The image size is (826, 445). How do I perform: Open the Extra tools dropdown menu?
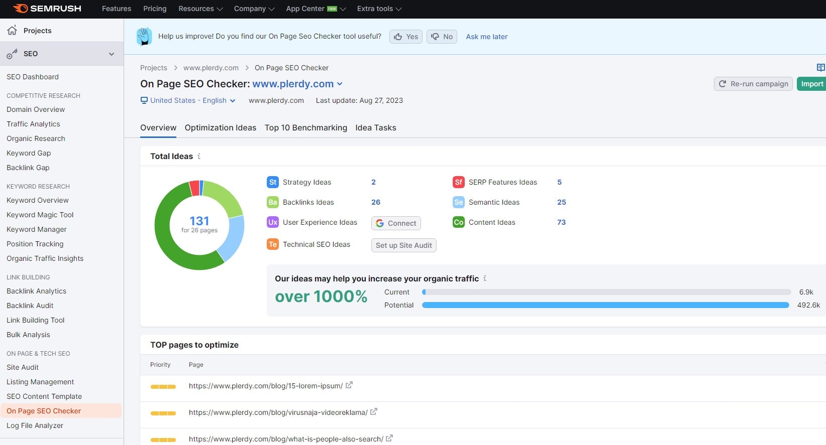tap(379, 9)
